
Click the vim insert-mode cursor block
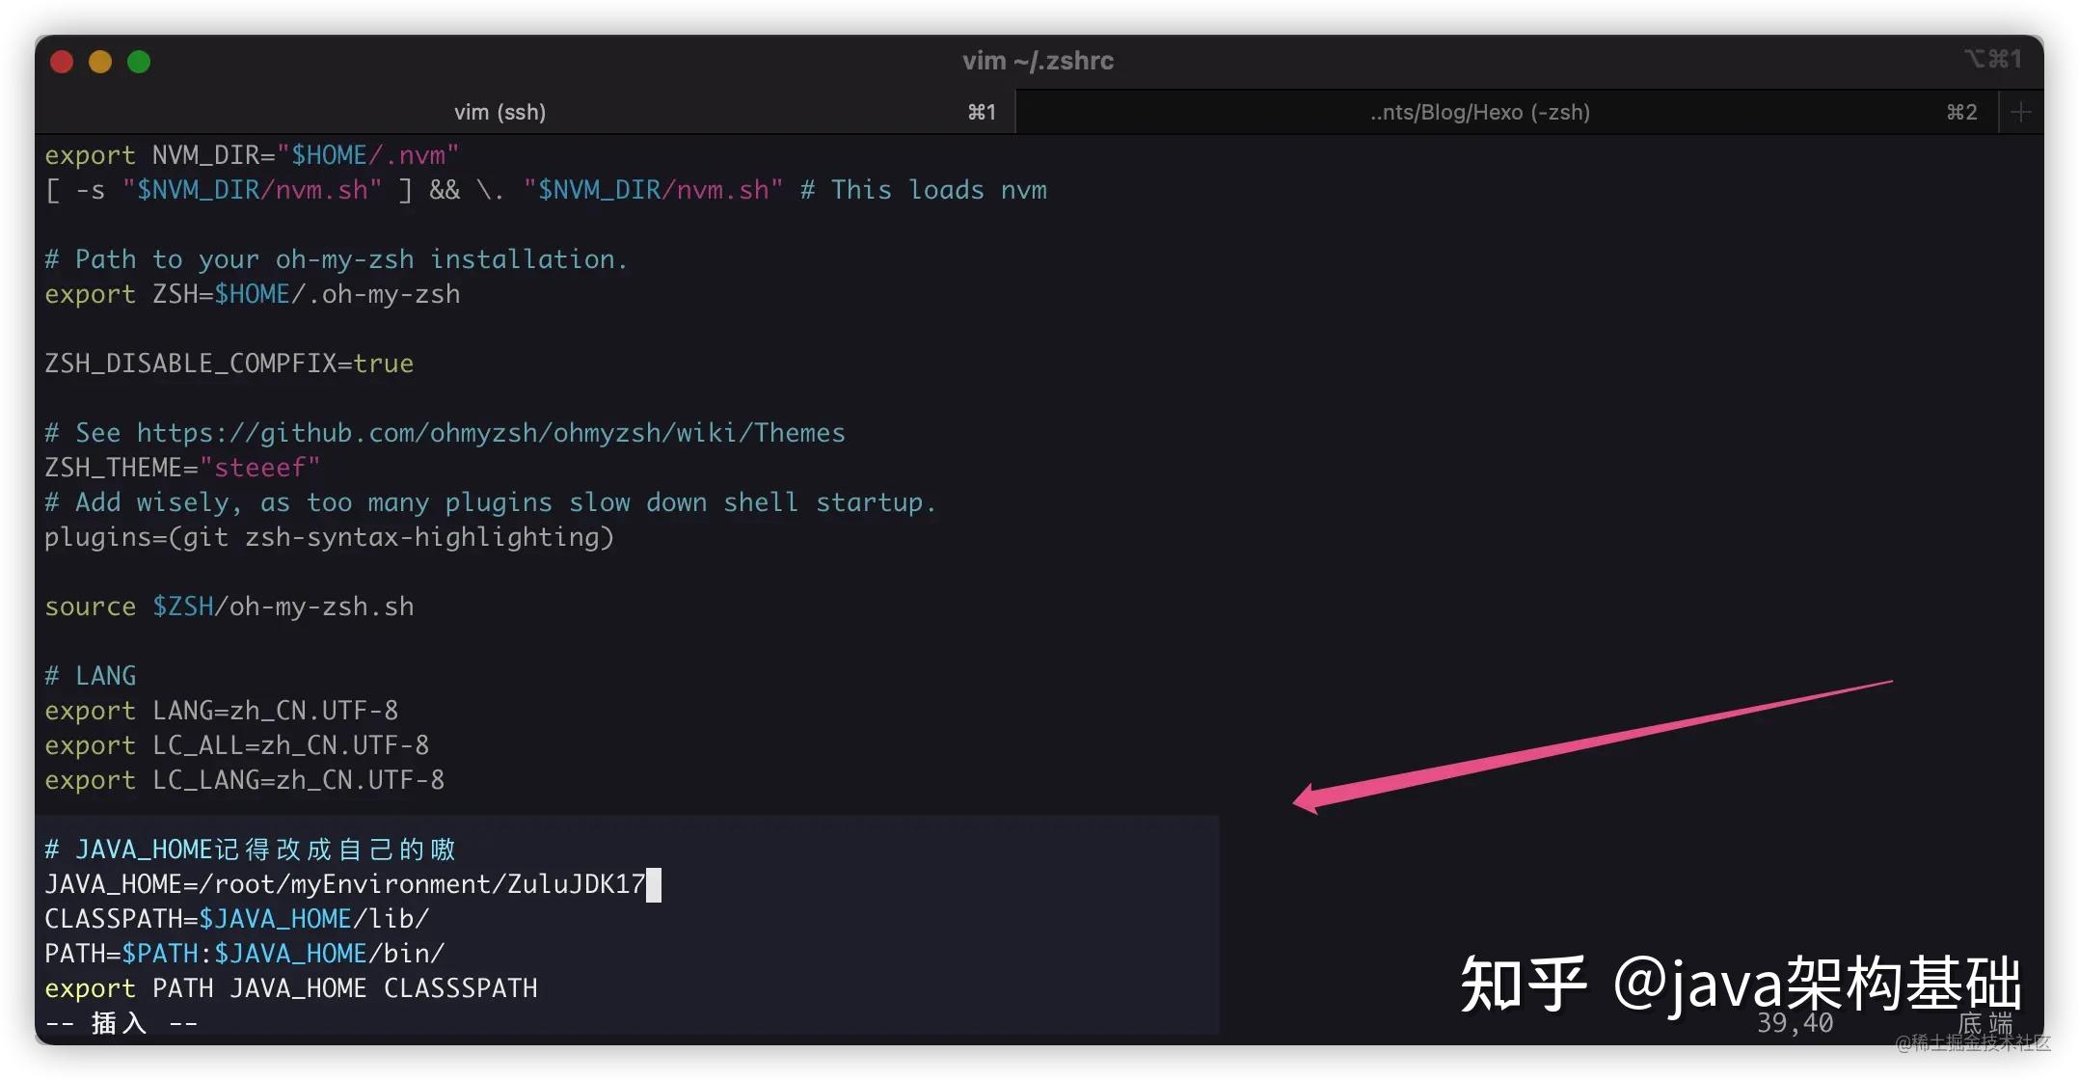click(x=654, y=884)
